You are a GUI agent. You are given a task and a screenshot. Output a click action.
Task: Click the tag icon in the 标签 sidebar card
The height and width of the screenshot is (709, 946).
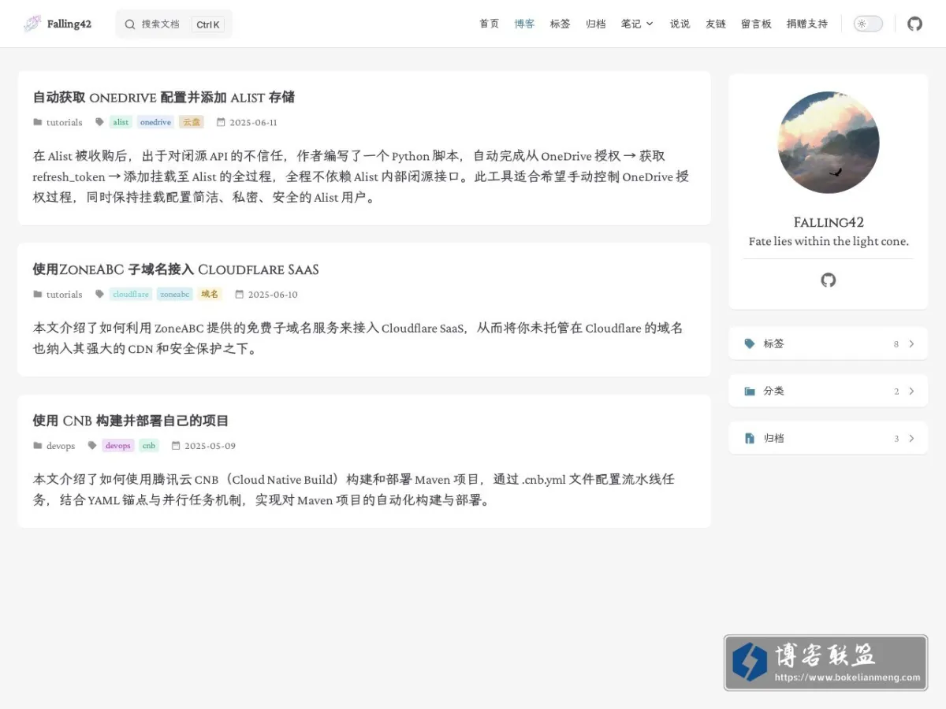[750, 343]
